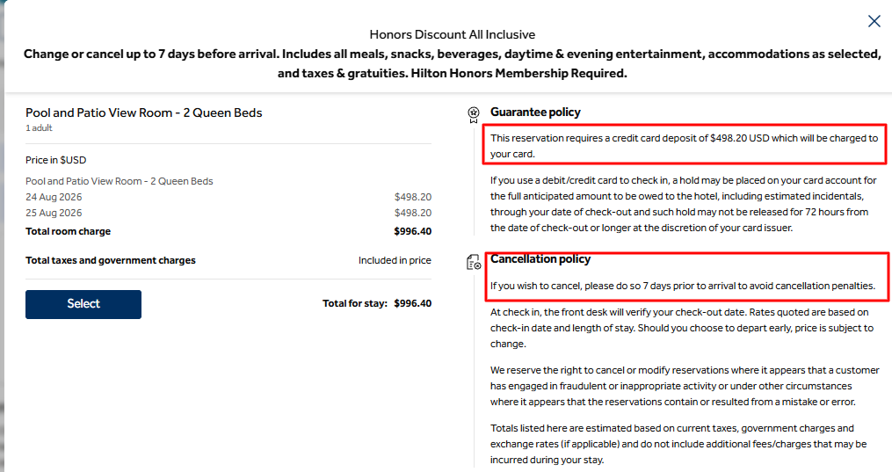Click the 24 Aug 2026 rate row
The height and width of the screenshot is (472, 892).
click(x=228, y=198)
